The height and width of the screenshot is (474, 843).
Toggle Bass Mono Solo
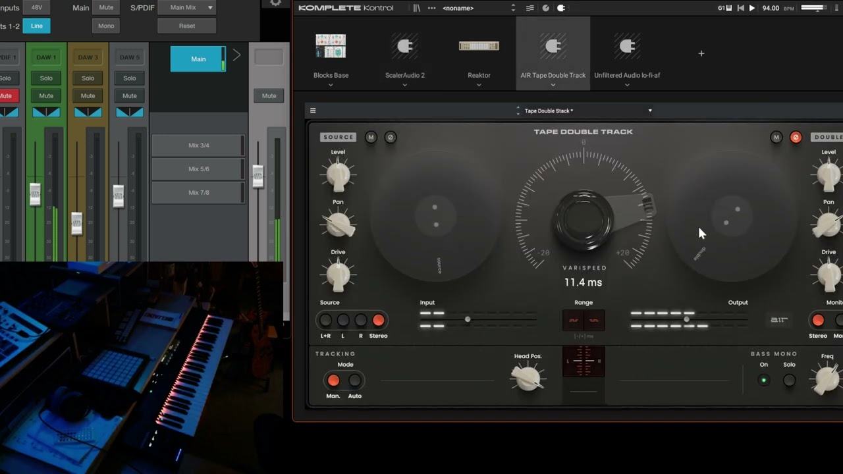pos(789,381)
